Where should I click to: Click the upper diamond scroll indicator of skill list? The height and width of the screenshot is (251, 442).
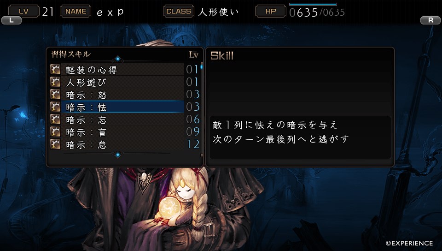click(118, 59)
